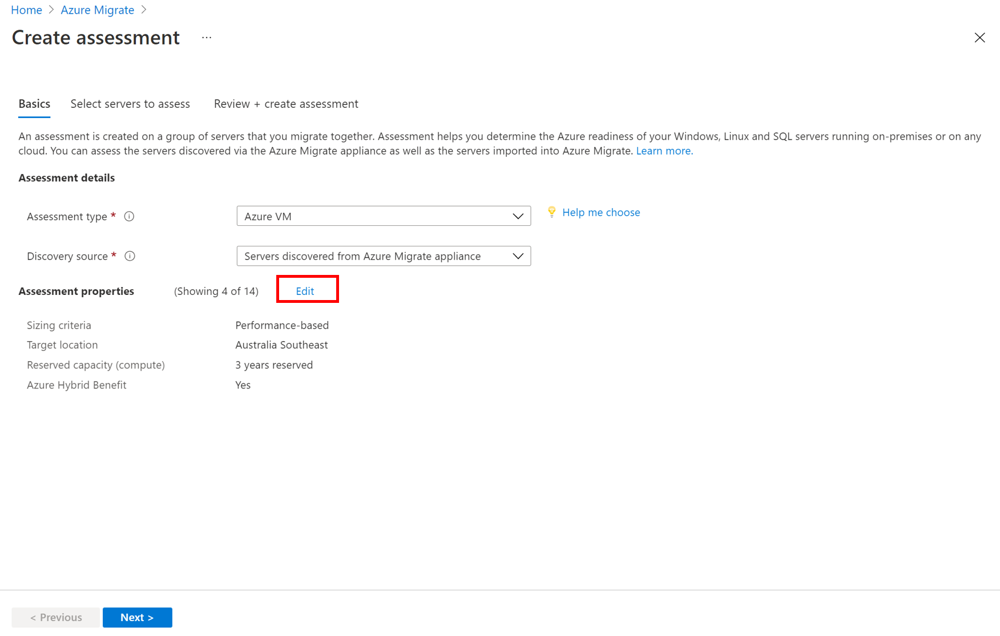
Task: Click the Help me choose link
Action: pos(601,212)
